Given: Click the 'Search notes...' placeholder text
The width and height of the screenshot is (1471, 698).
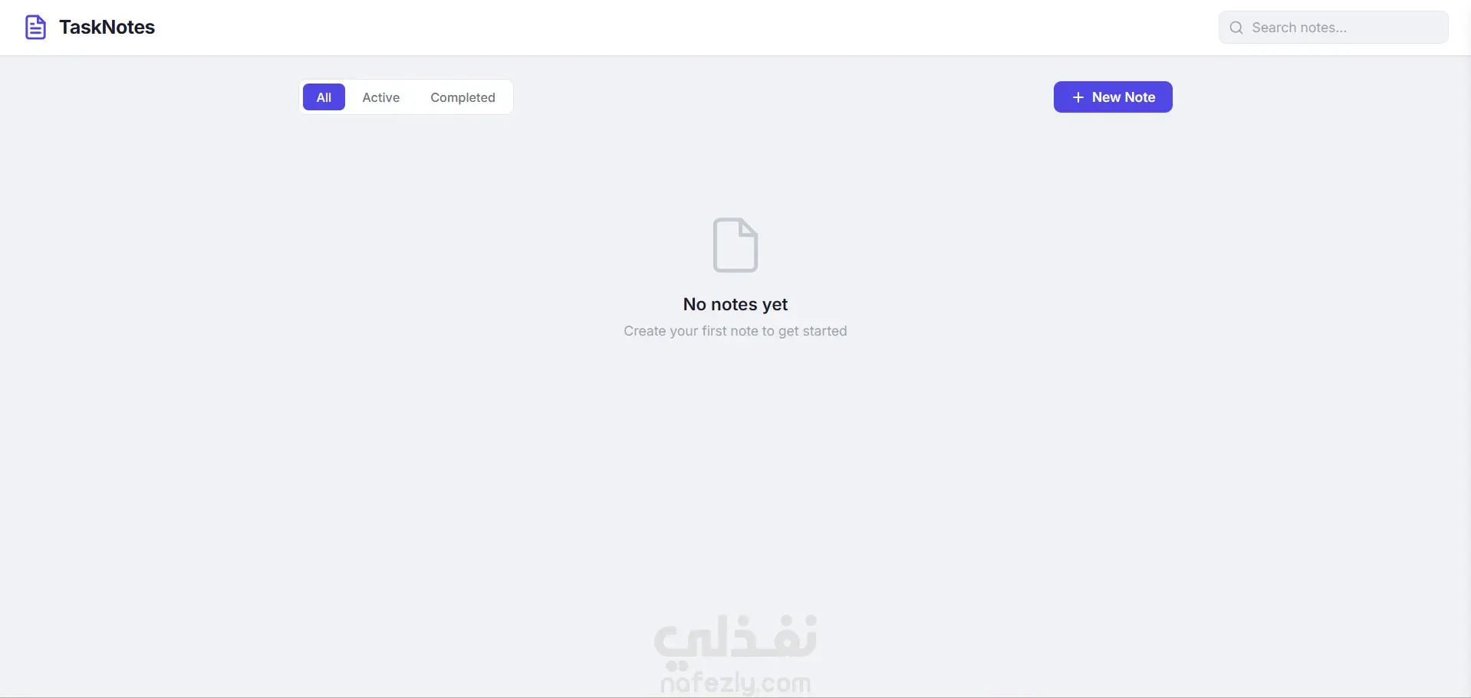Looking at the screenshot, I should coord(1299,28).
